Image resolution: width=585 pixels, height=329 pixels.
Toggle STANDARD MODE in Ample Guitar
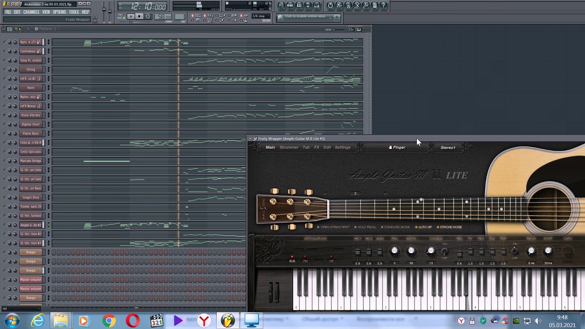(396, 227)
